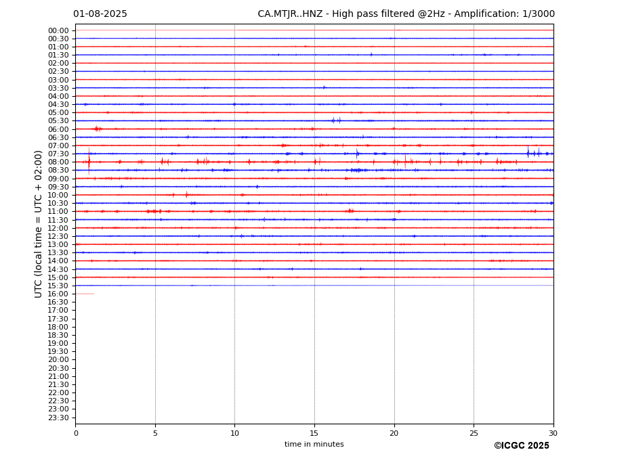Click the 18:00 time row label

click(58, 327)
